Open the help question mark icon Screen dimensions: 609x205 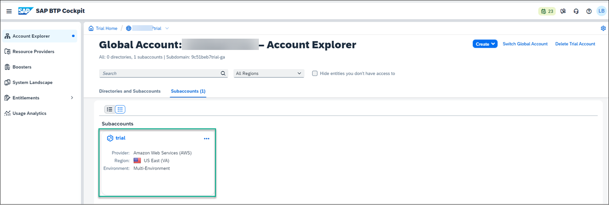click(589, 11)
